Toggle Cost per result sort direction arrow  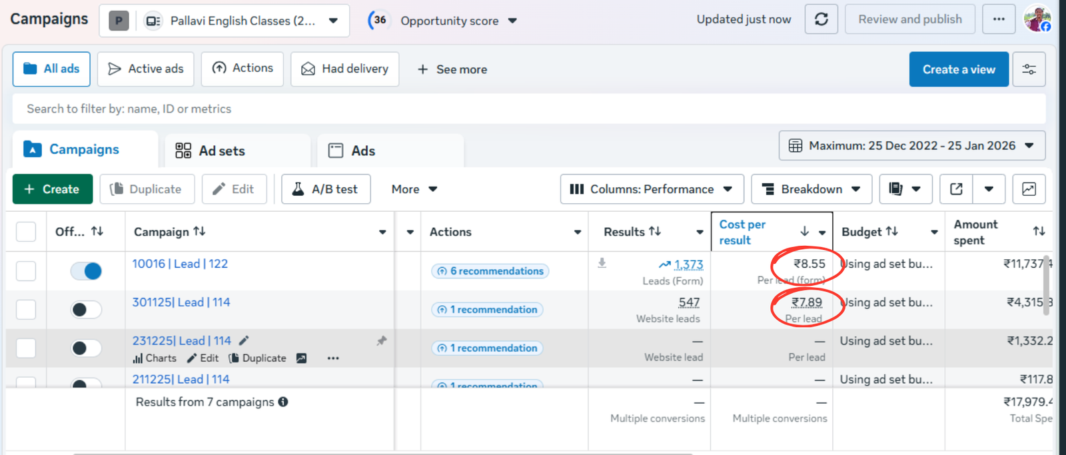805,231
